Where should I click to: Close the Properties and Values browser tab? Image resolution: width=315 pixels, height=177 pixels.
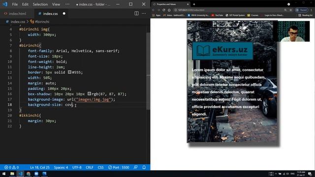[x=188, y=4]
